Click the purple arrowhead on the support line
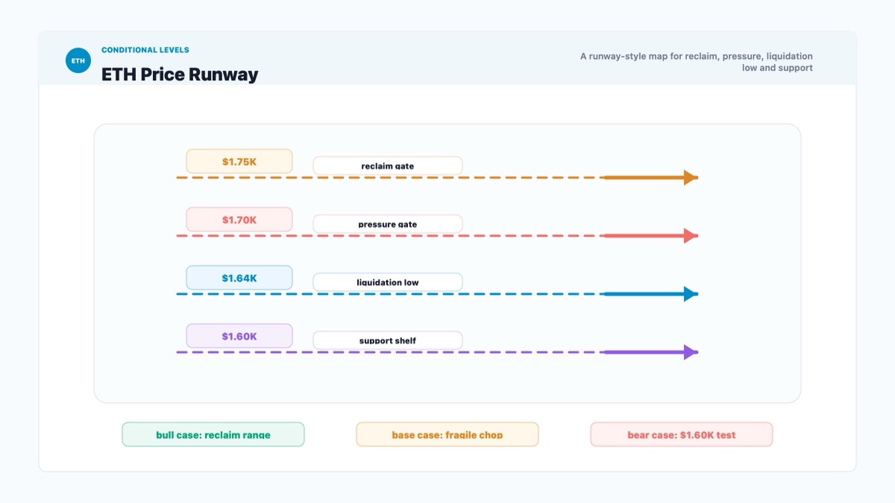The image size is (895, 503). [691, 352]
